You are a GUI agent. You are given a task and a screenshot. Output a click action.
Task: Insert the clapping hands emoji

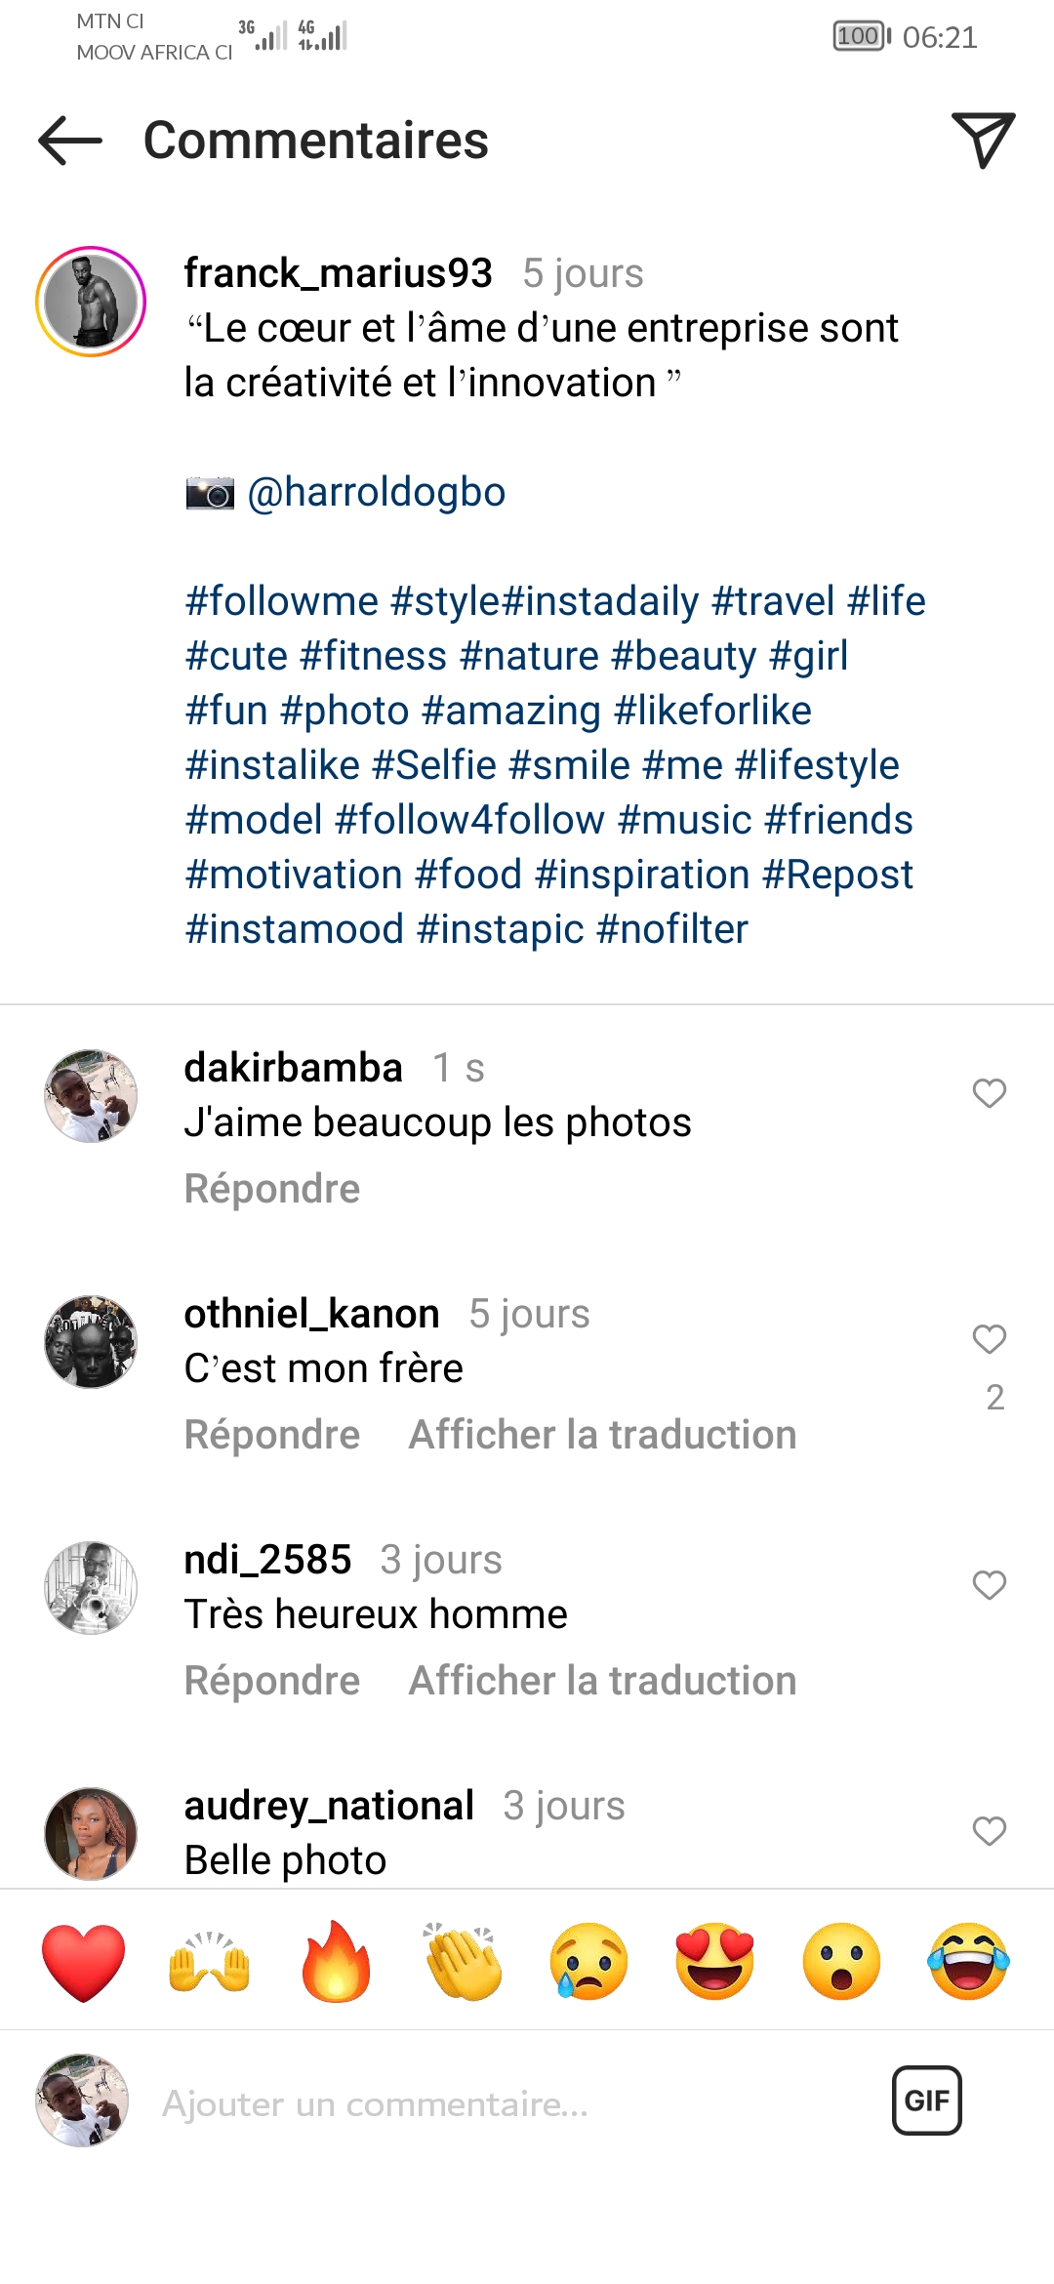tap(464, 1962)
